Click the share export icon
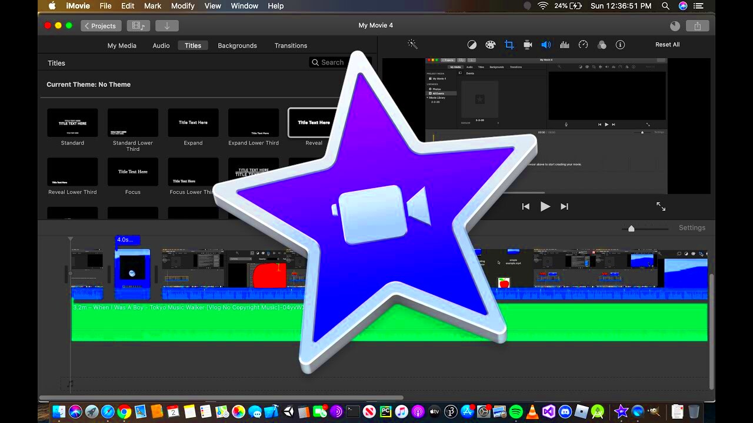Image resolution: width=753 pixels, height=423 pixels. 698,26
